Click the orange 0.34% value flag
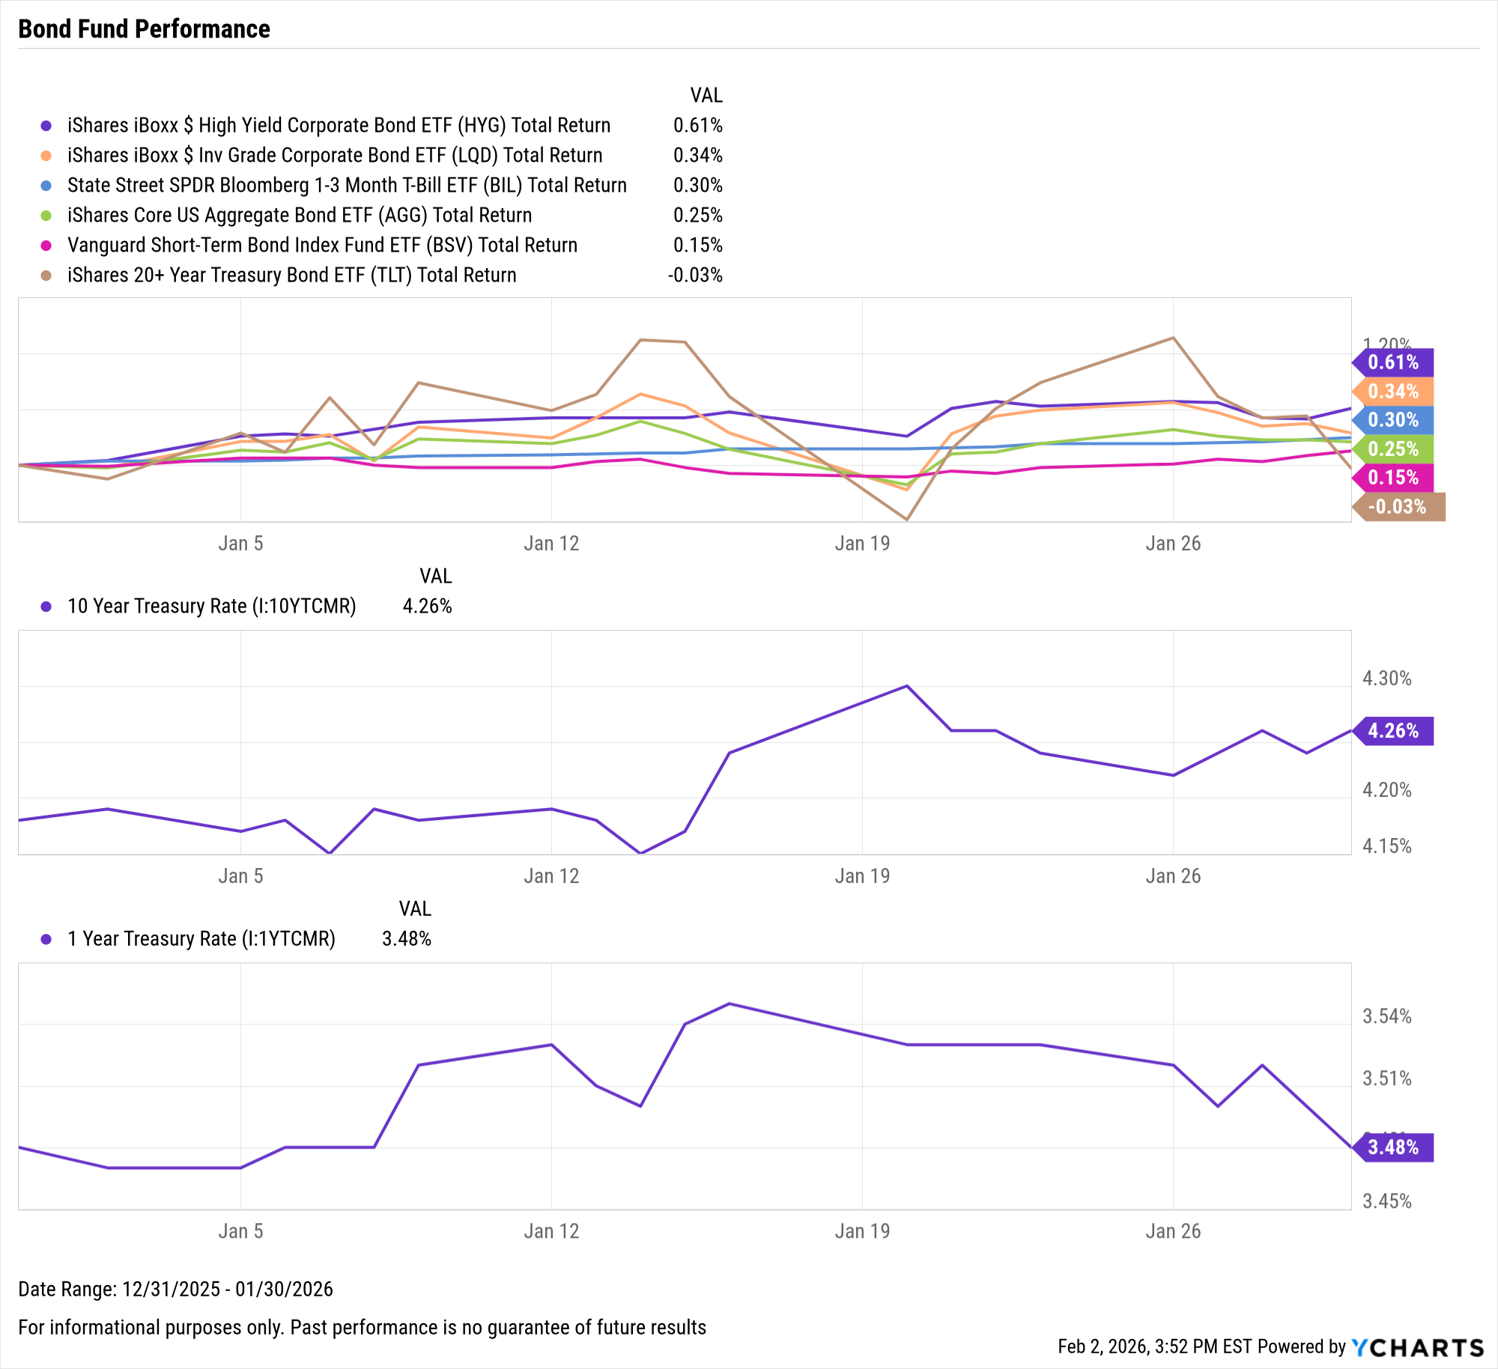Screen dimensions: 1498x1369 tap(1393, 391)
